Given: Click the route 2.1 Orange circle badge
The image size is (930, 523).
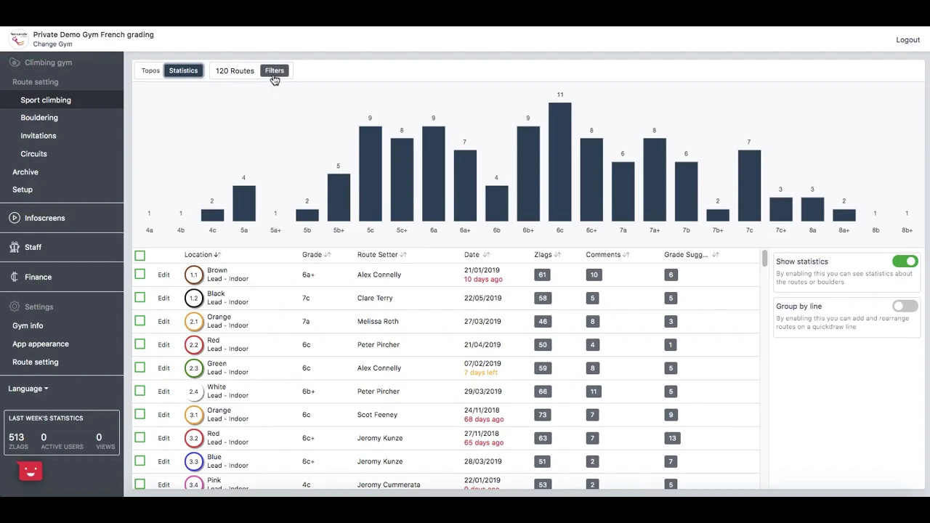Looking at the screenshot, I should [x=193, y=321].
